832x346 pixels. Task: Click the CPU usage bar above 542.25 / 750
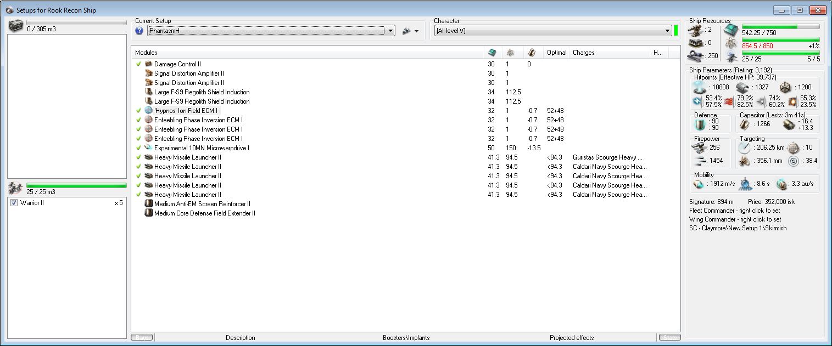pyautogui.click(x=780, y=26)
